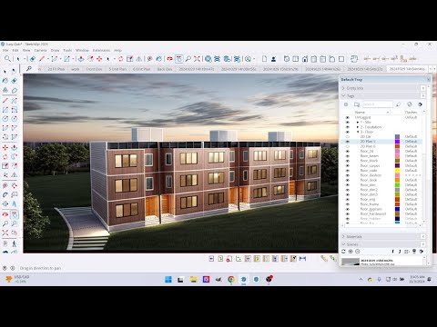This screenshot has height=327, width=437.
Task: Expand the Materials panel
Action: pos(354,236)
